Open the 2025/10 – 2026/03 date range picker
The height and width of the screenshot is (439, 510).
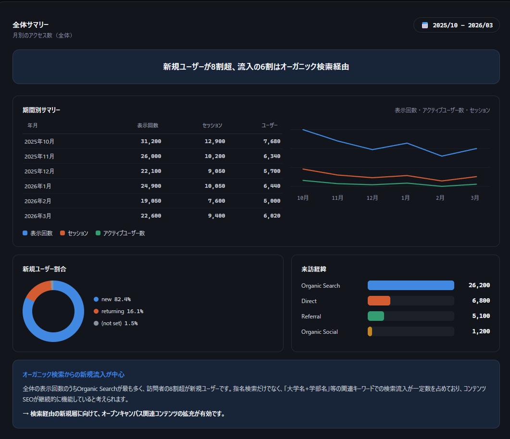[x=456, y=25]
